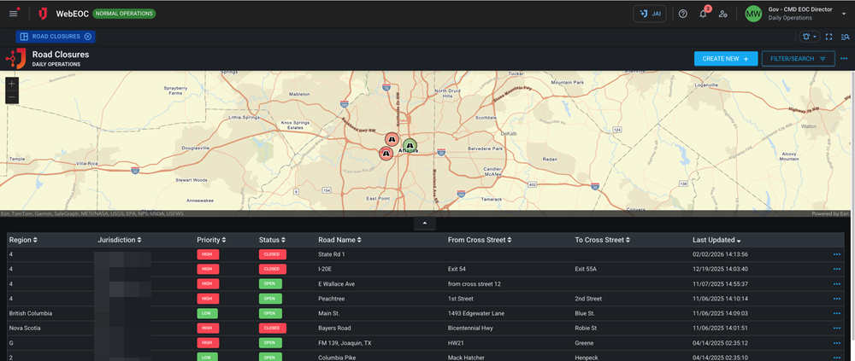
Task: Select the Road Closures tab
Action: 56,37
